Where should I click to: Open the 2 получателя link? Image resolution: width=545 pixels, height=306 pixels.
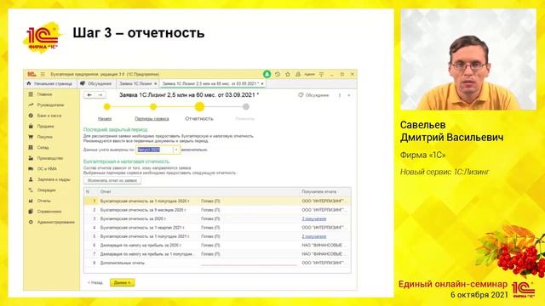(314, 236)
